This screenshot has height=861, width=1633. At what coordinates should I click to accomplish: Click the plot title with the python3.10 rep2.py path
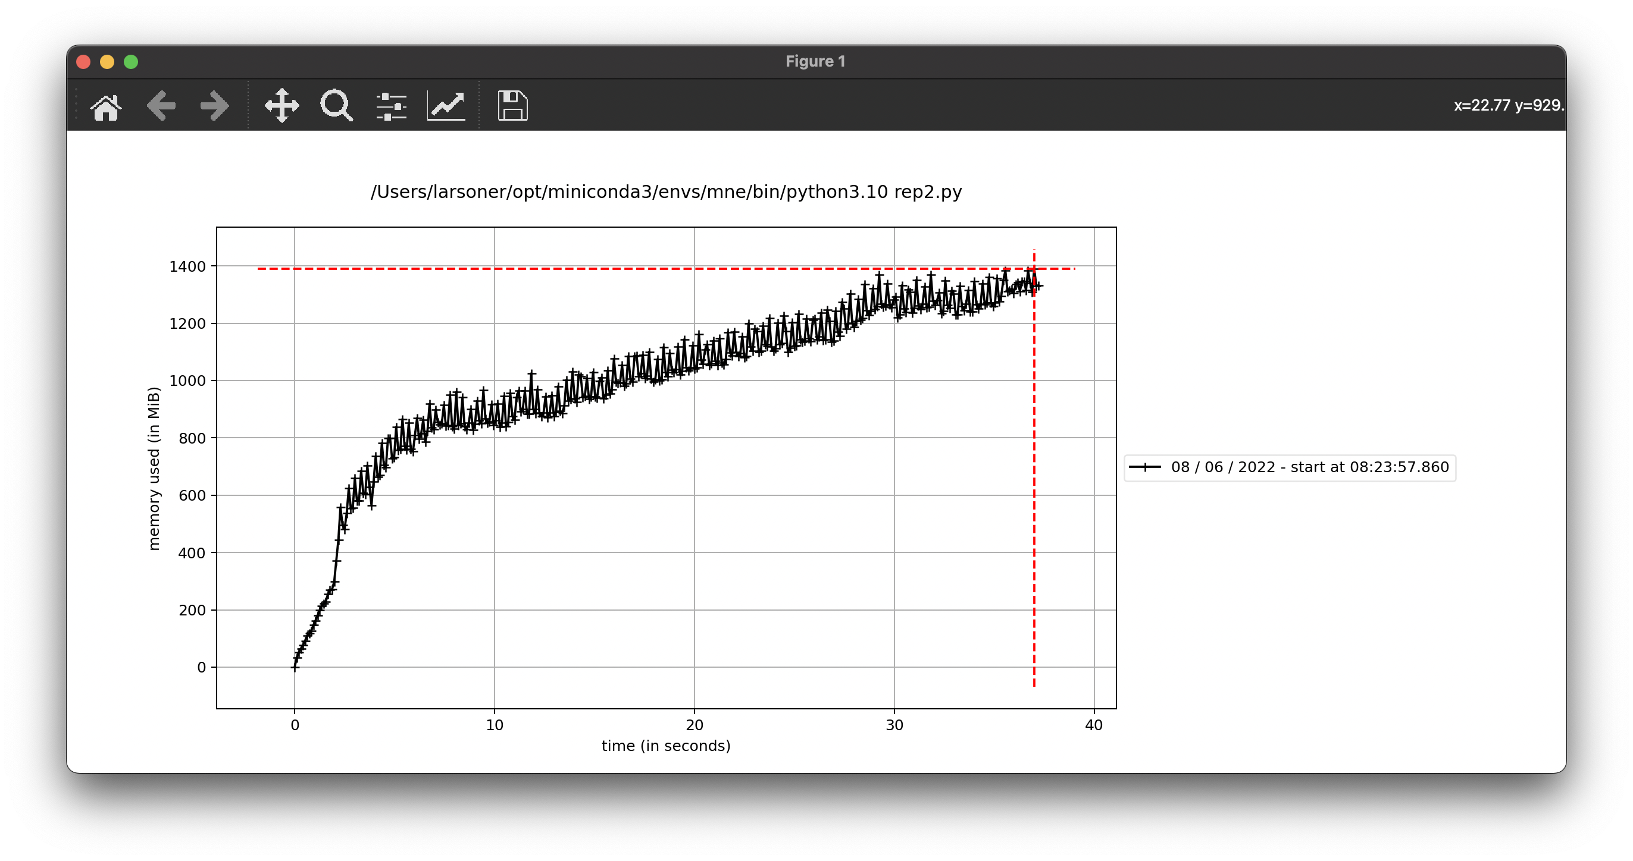click(x=665, y=192)
